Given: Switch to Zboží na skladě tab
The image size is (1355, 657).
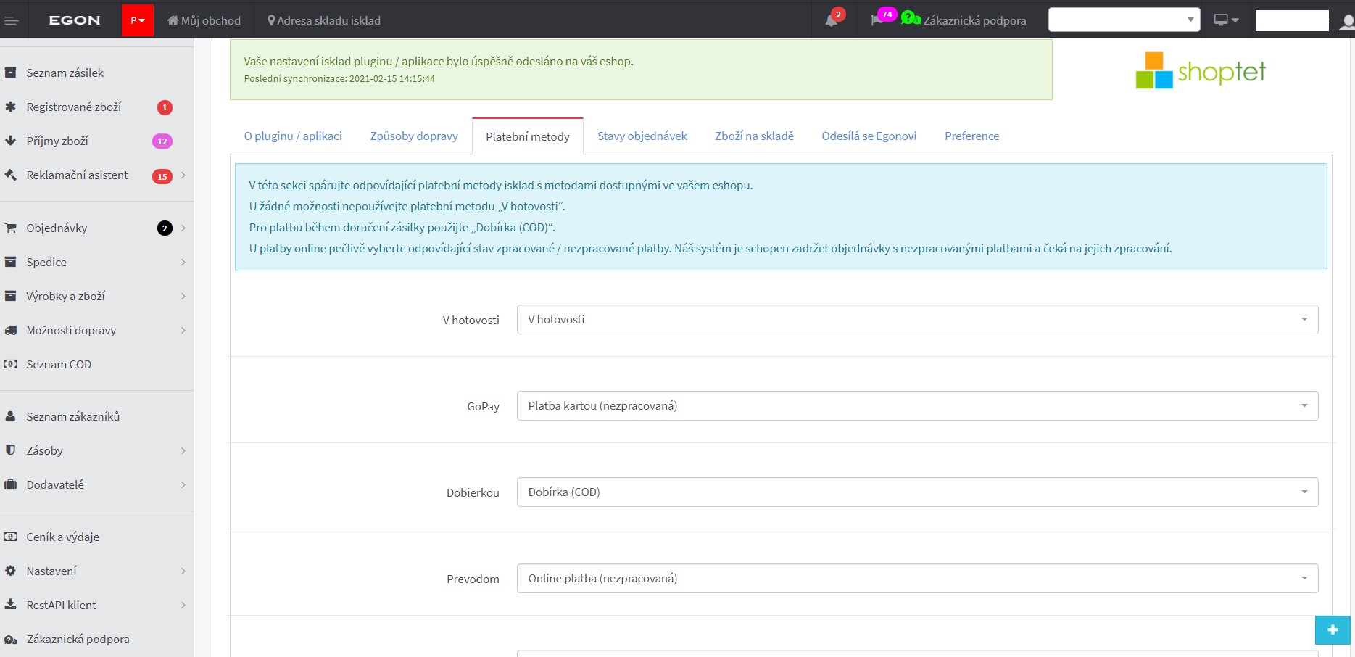Looking at the screenshot, I should pyautogui.click(x=754, y=136).
